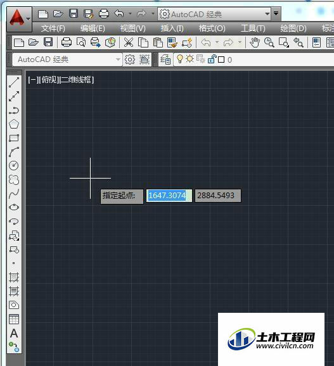Click the Workspace Settings gear icon

coord(130,60)
